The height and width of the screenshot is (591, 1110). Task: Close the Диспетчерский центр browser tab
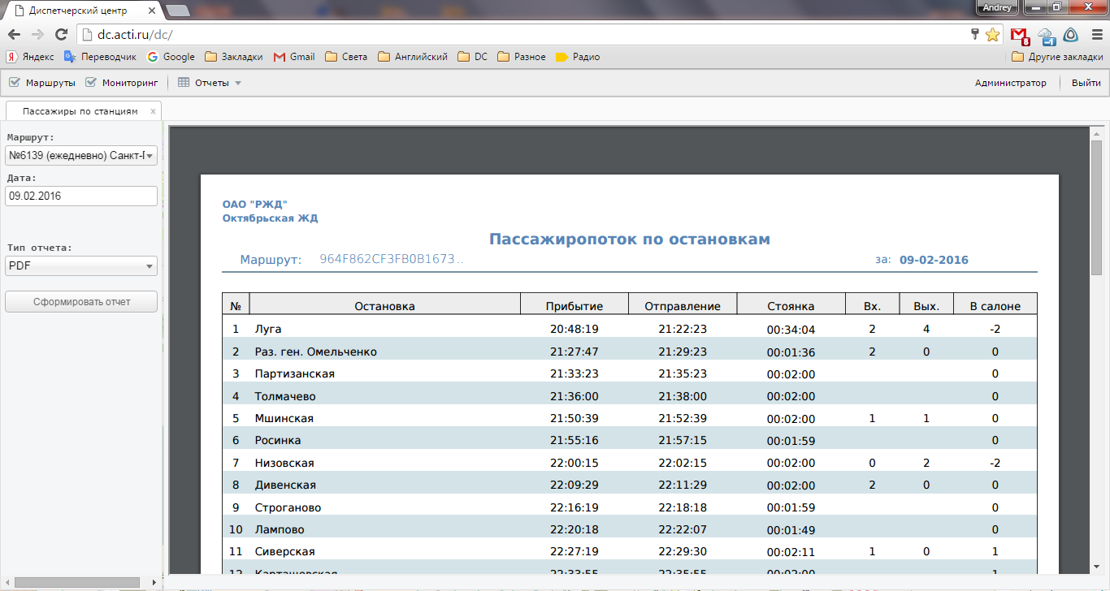click(x=153, y=11)
